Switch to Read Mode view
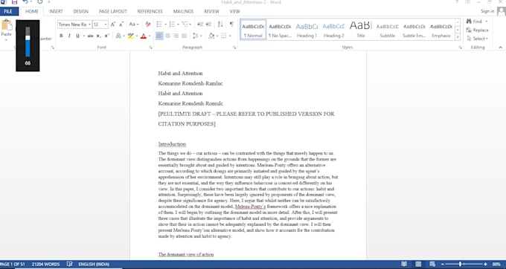This screenshot has width=506, height=269. [x=404, y=264]
